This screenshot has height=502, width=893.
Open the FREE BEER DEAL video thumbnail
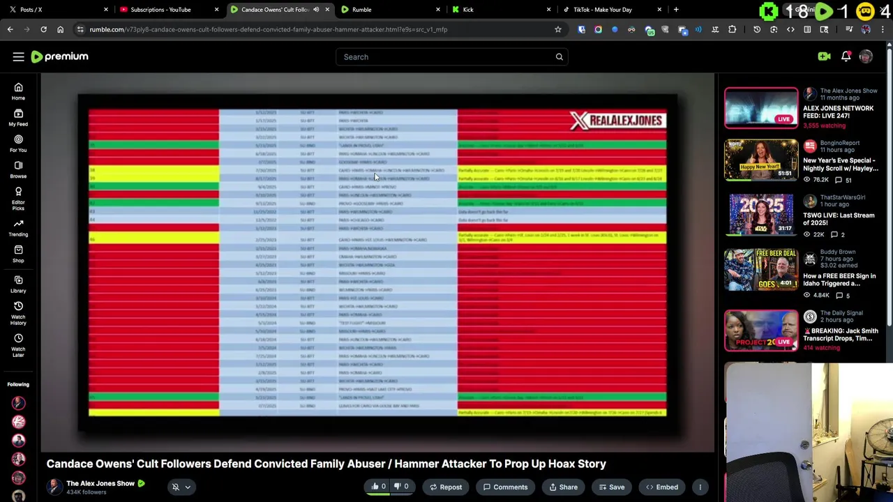[760, 270]
